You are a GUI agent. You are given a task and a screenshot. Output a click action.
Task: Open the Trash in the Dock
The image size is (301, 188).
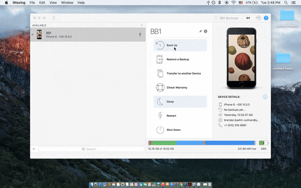coord(210,184)
